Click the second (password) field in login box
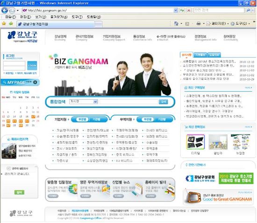 (x=14, y=68)
